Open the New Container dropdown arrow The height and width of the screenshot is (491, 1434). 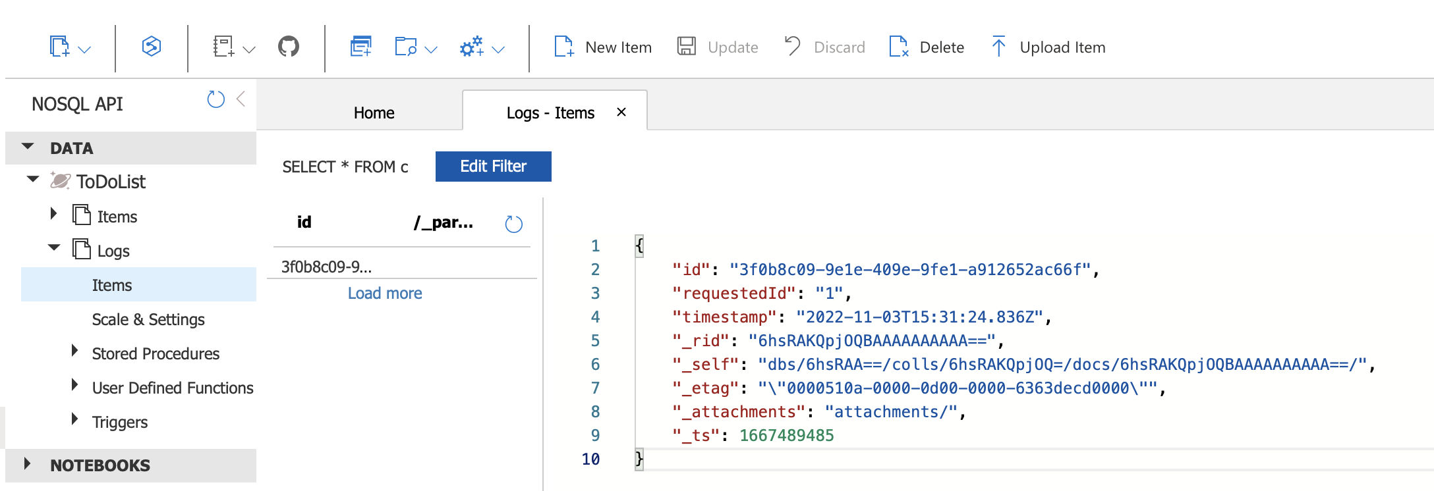pos(84,49)
